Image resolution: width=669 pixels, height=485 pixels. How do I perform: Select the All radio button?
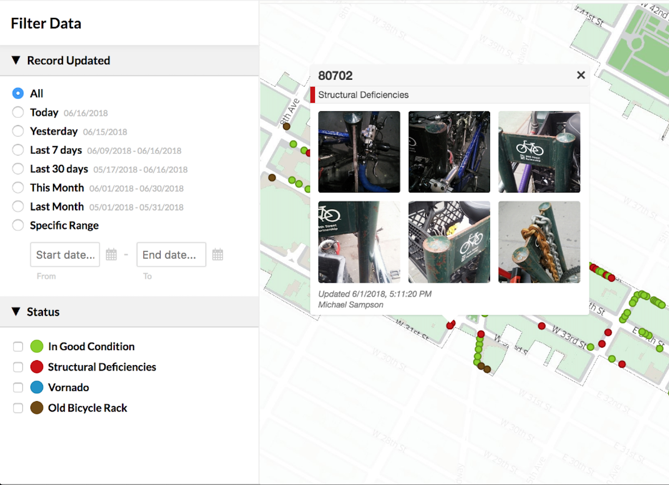tap(18, 93)
